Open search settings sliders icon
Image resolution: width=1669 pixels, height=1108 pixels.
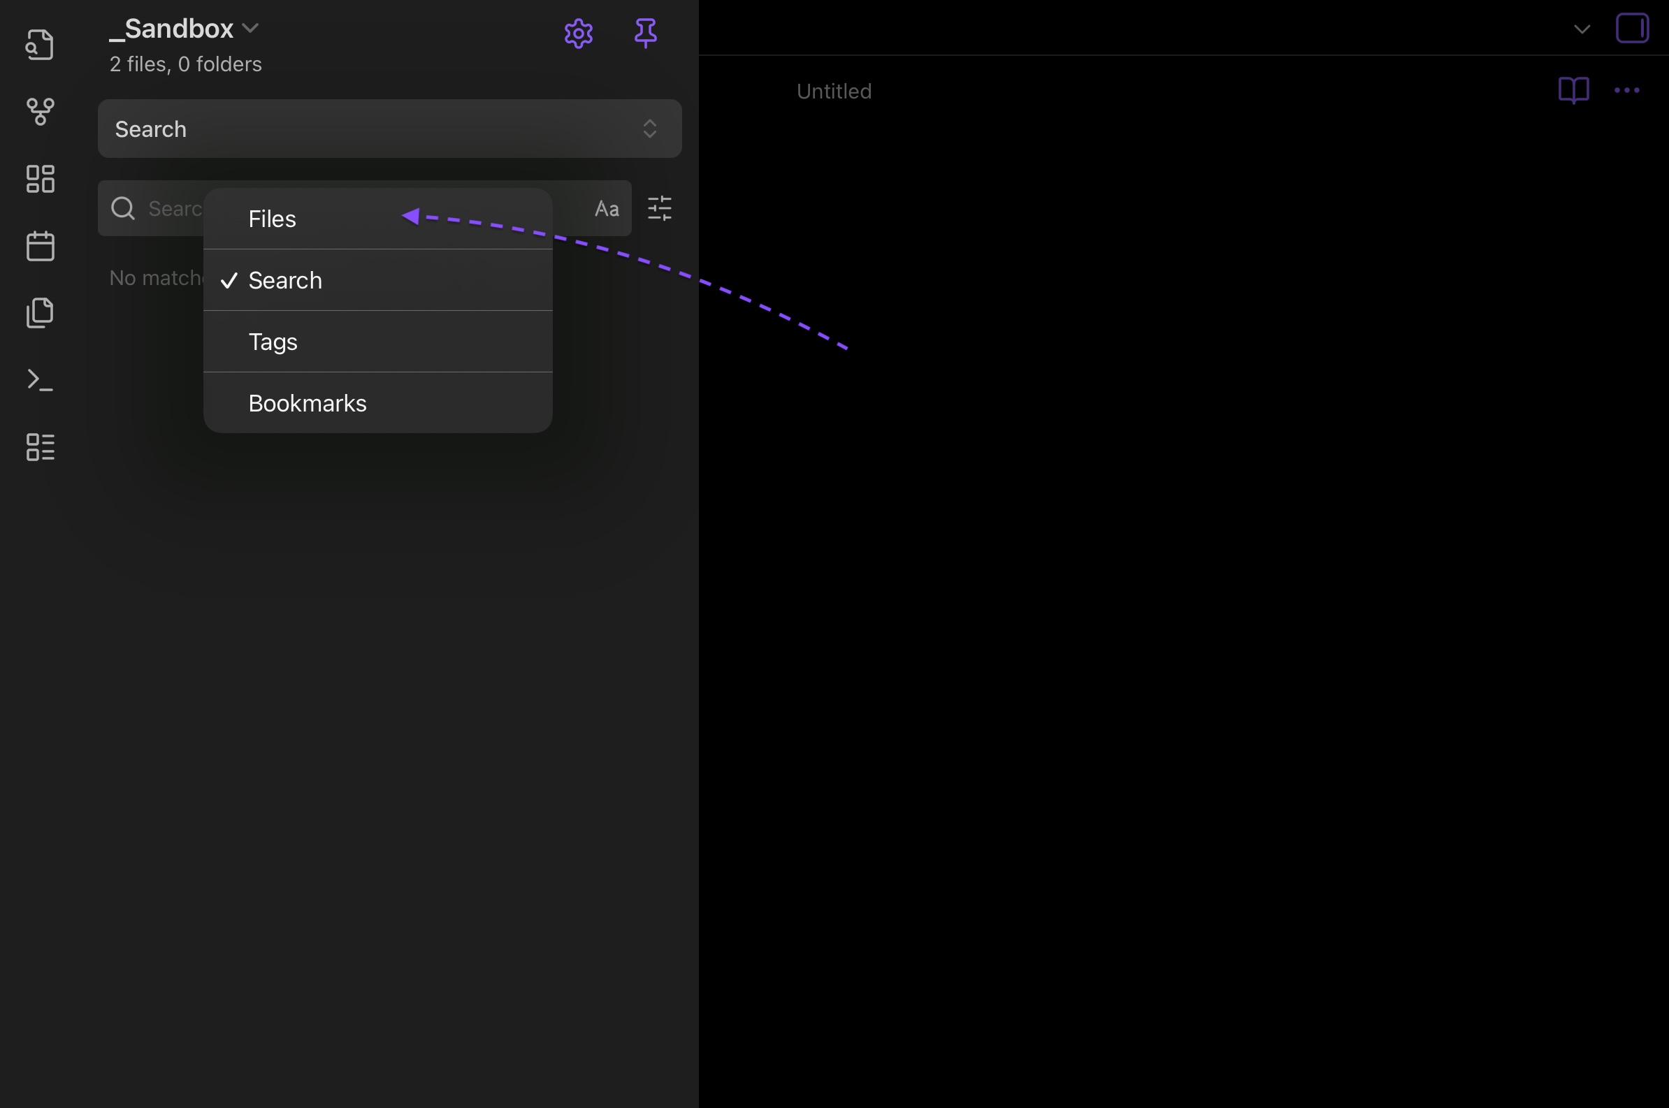(660, 208)
